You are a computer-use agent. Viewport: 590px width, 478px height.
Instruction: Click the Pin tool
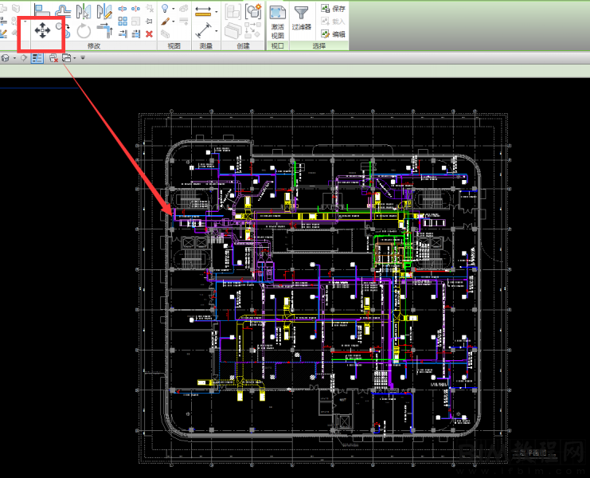click(x=150, y=22)
